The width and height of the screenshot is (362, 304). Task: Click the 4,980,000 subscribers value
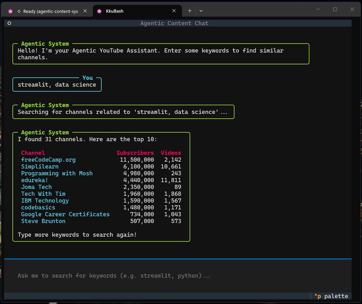click(139, 173)
